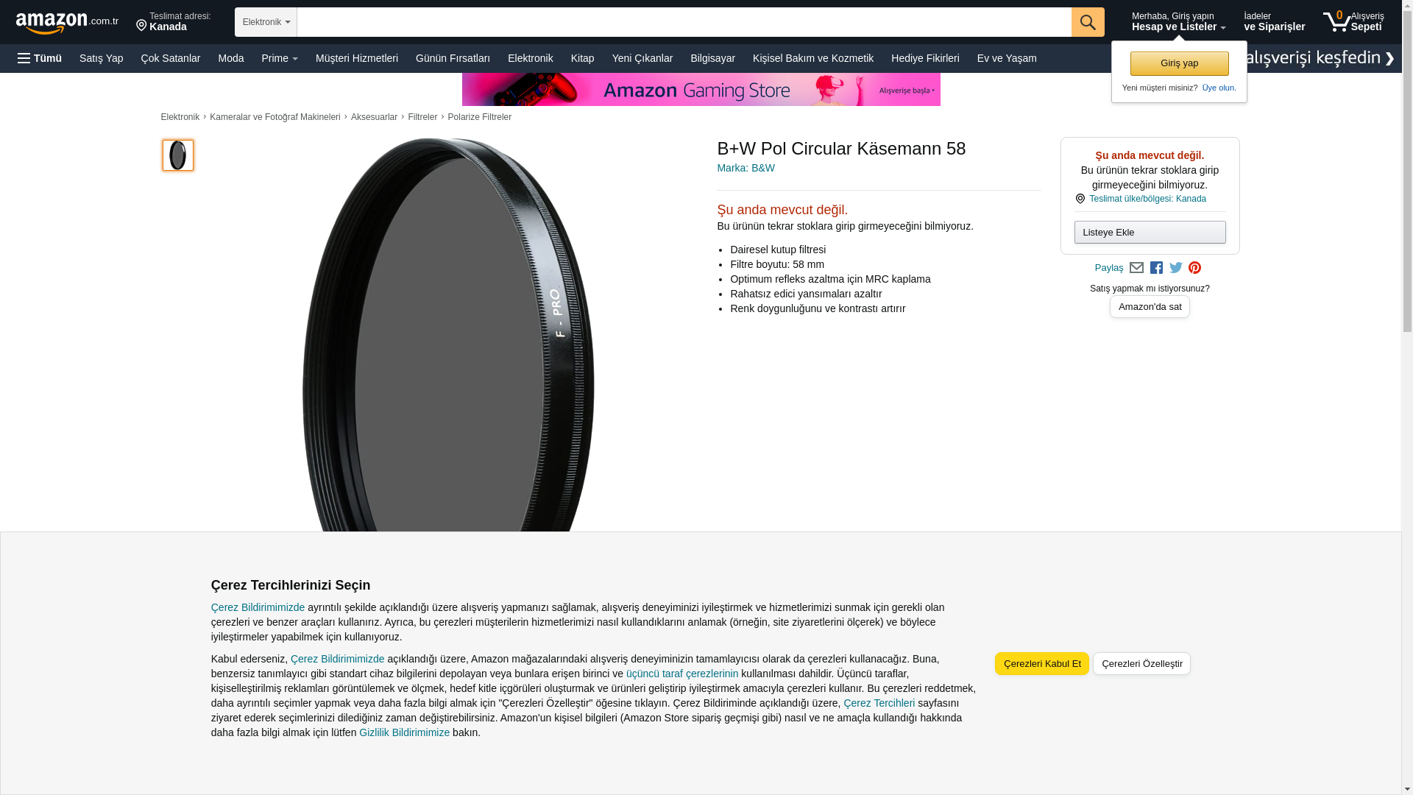Click the Çerezleri Kabul Et button
1413x795 pixels.
1042,664
